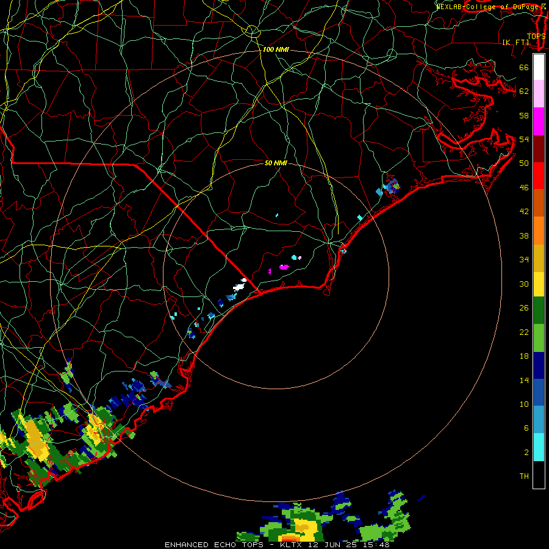Click the "2" legend label

526,453
